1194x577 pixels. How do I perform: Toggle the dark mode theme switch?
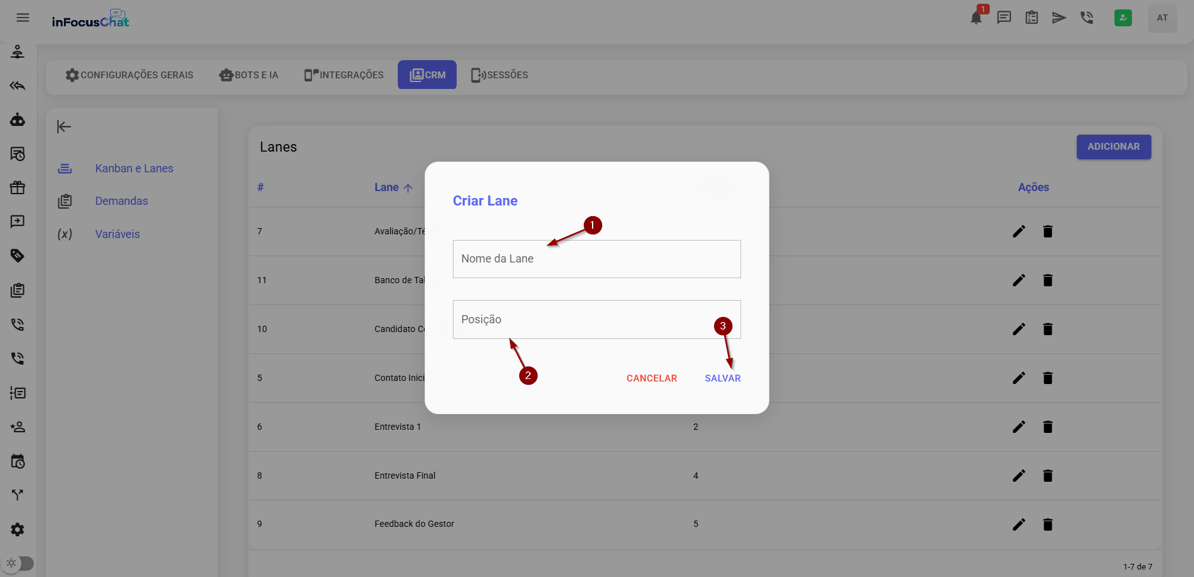(x=19, y=563)
